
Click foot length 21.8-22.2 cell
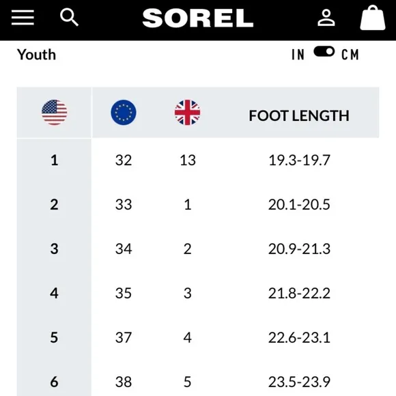coord(299,293)
